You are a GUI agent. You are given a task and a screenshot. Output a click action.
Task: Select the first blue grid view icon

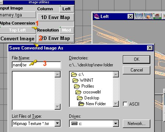(139, 16)
